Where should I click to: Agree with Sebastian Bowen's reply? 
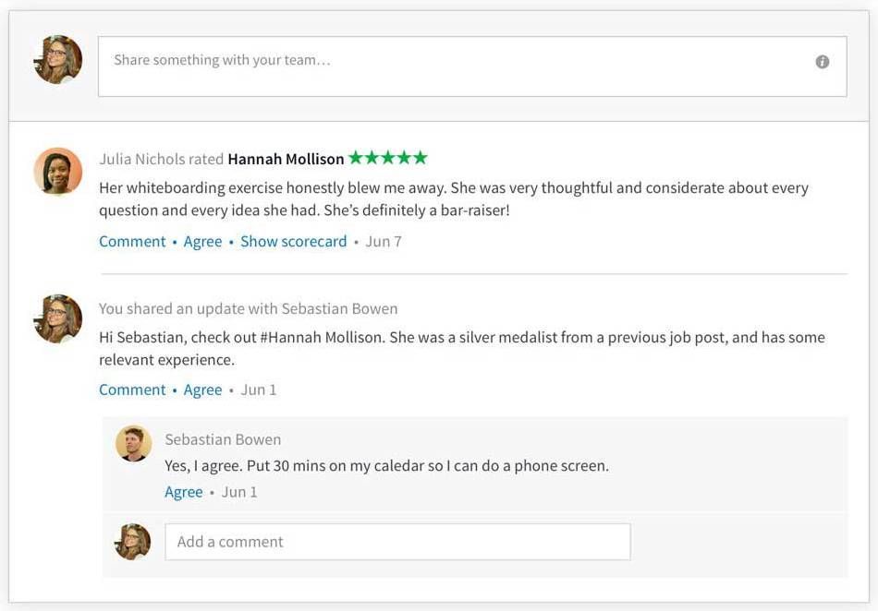(183, 492)
